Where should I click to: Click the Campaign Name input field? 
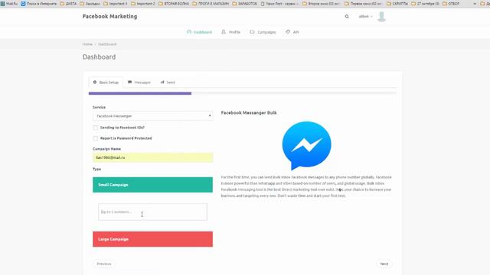click(x=153, y=158)
